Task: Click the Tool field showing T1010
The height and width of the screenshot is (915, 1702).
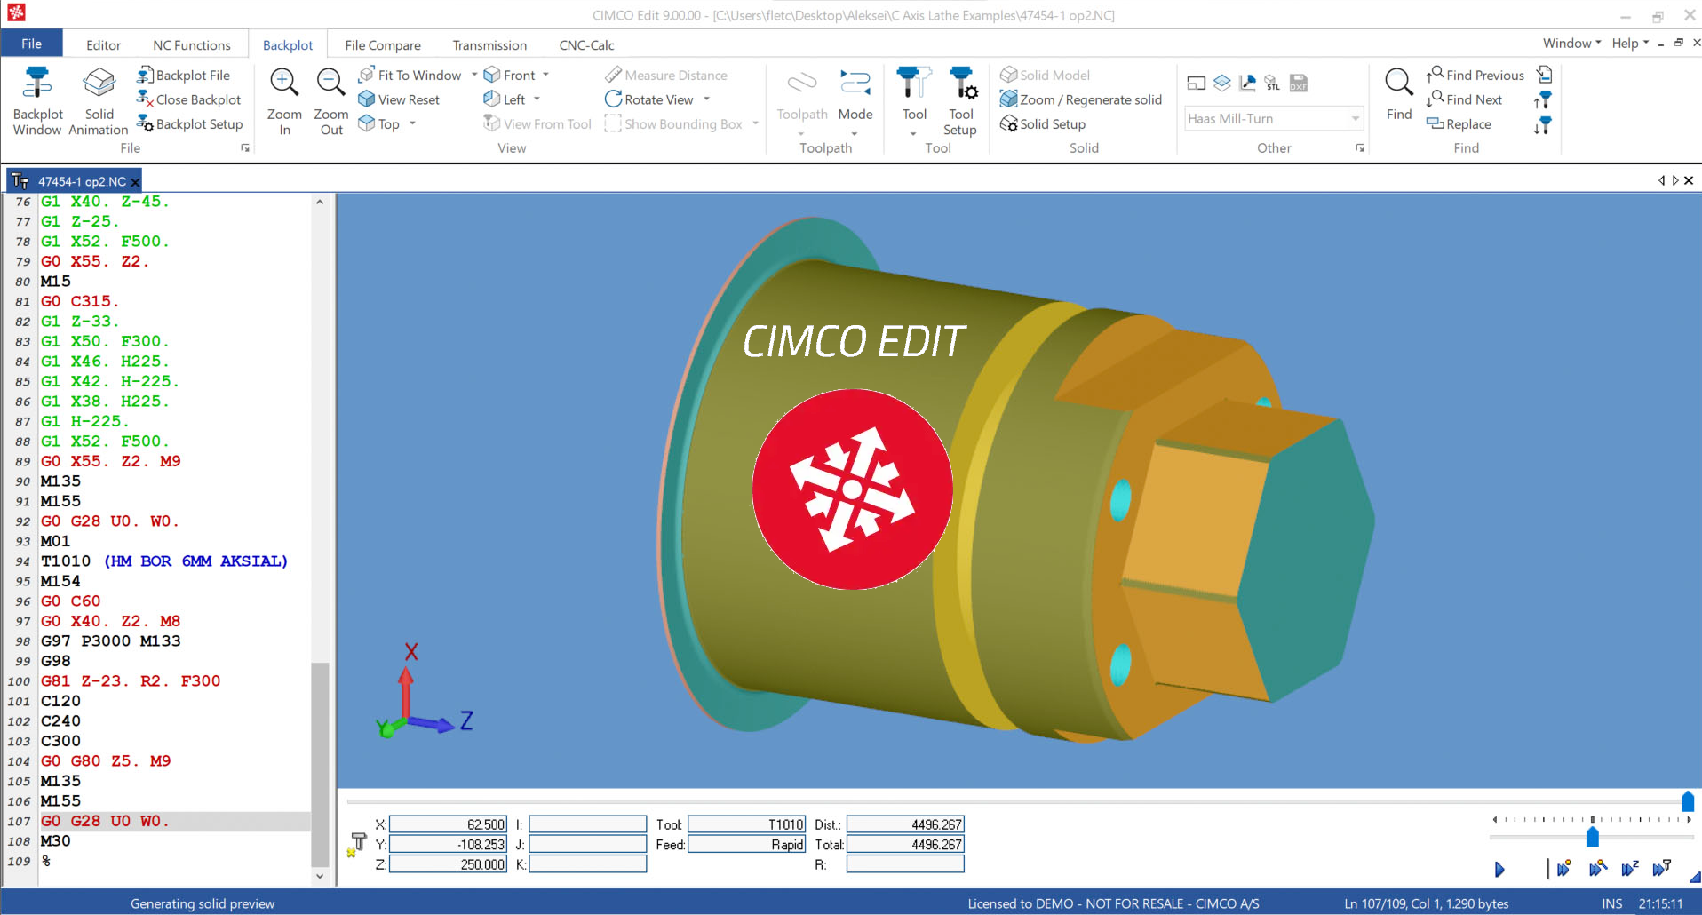Action: 746,824
